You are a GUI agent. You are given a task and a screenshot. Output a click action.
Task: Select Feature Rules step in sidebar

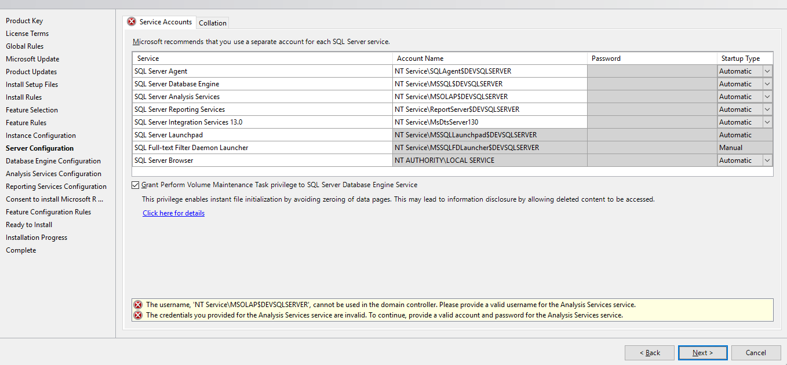click(x=26, y=123)
